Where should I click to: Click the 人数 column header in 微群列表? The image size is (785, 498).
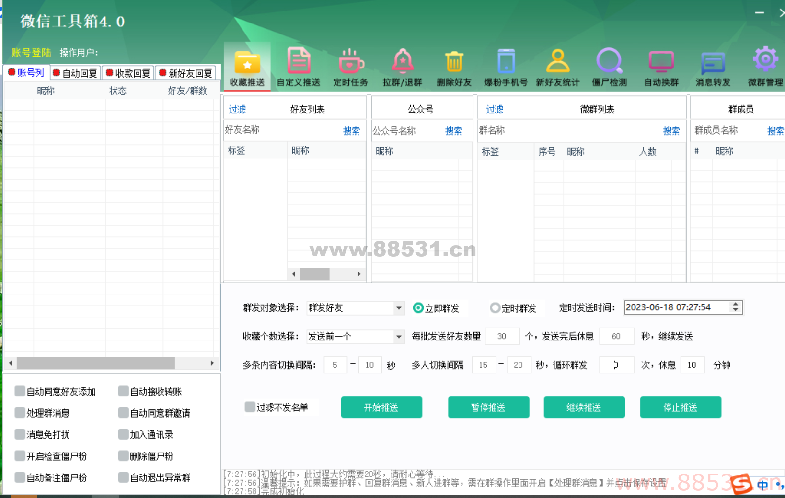(648, 152)
